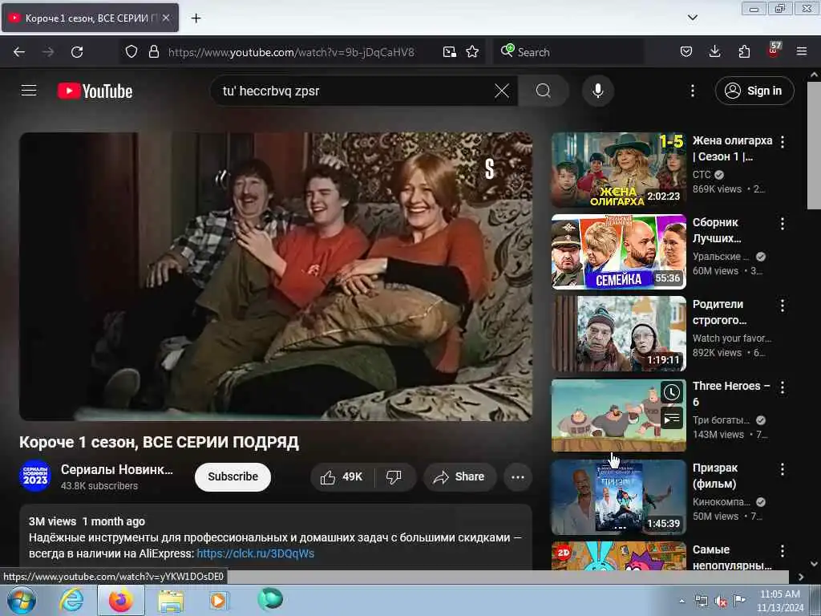Click the 3M views 1 month ago text

click(x=87, y=521)
